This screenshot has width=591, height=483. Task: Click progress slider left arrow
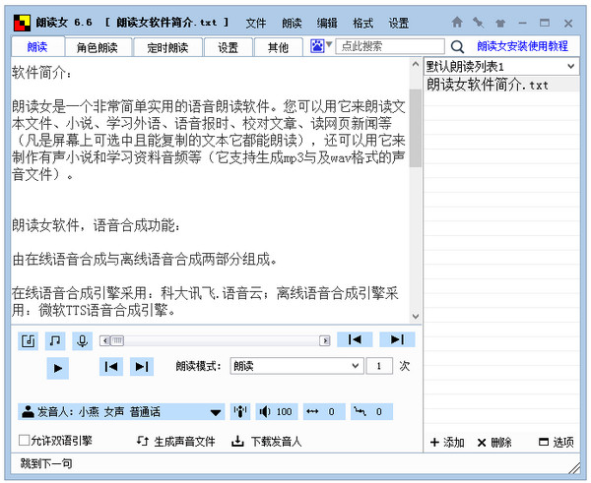tap(105, 340)
